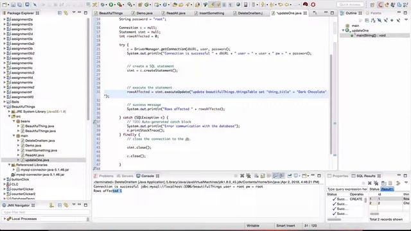Screen dimensions: 411x231
Task: Click the New Java Package toolbar icon
Action: point(140,4)
